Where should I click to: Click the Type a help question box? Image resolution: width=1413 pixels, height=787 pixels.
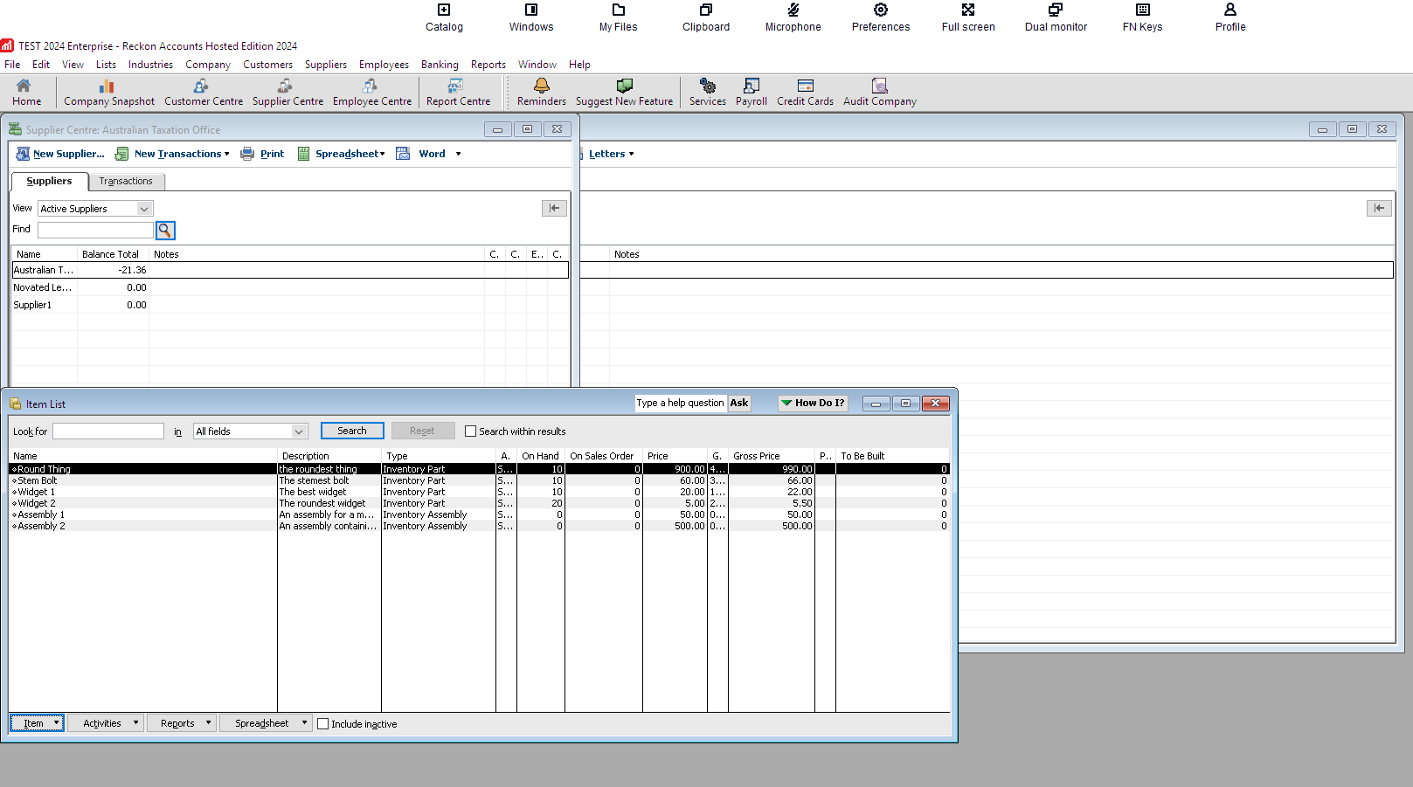(681, 403)
